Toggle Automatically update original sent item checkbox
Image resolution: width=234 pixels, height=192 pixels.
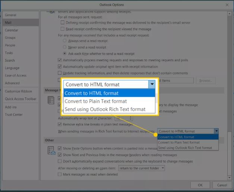pos(60,66)
